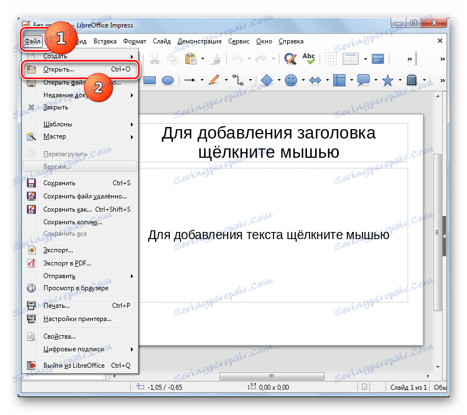467x415 pixels.
Task: Select the diamond basic shapes tool
Action: pyautogui.click(x=267, y=80)
